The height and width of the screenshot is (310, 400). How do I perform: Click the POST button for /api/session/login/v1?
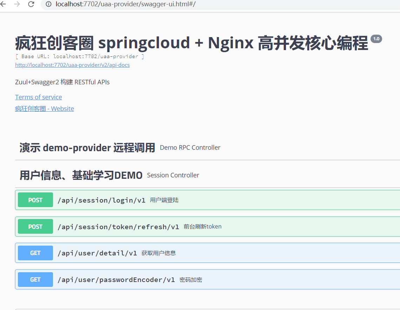click(35, 200)
